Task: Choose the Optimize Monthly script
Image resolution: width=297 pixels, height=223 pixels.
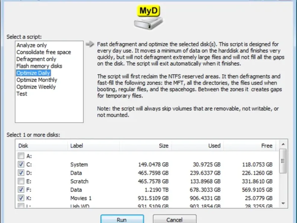Action: pos(37,80)
